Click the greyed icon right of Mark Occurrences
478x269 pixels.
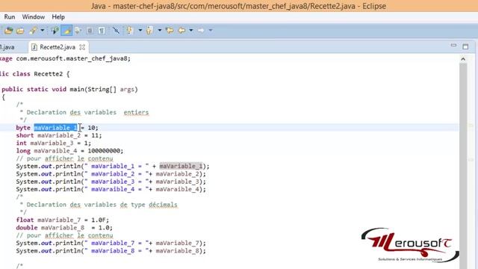78,30
